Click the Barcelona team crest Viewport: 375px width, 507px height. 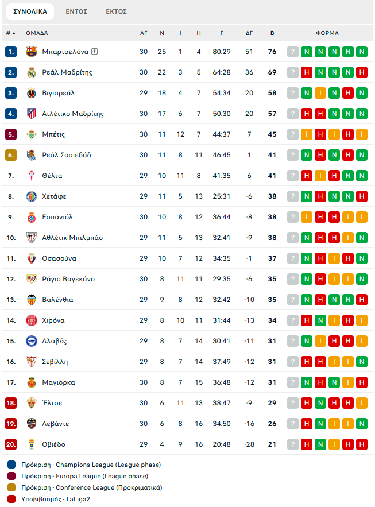(32, 52)
